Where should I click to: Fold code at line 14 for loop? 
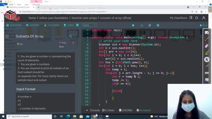coord(90,66)
